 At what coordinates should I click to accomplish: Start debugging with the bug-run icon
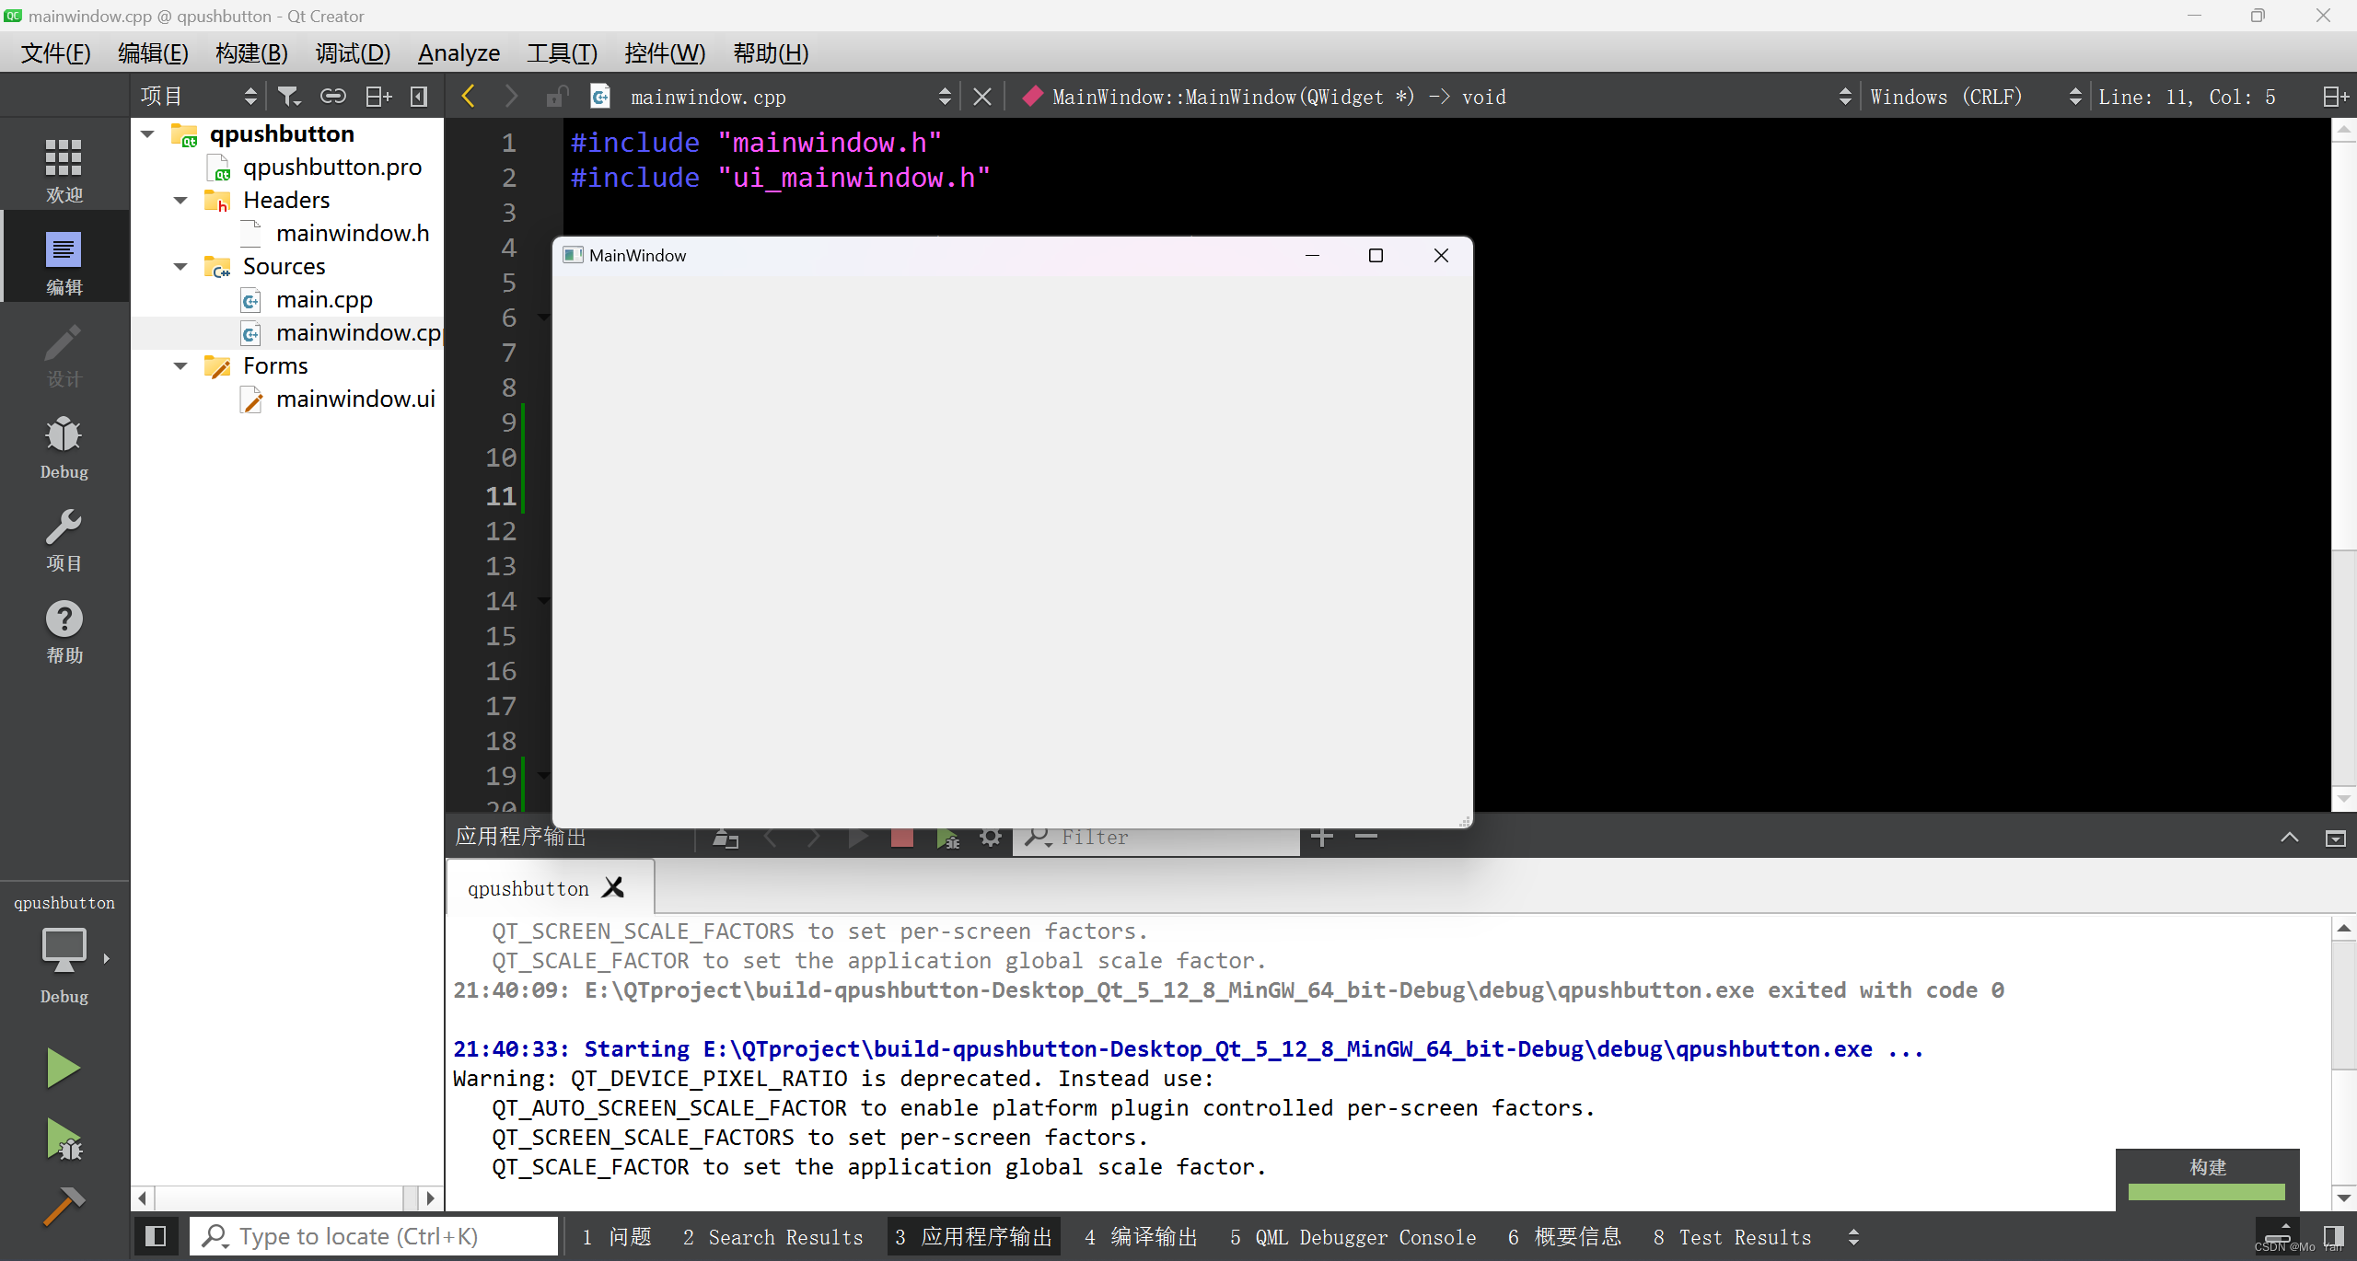(x=63, y=1140)
